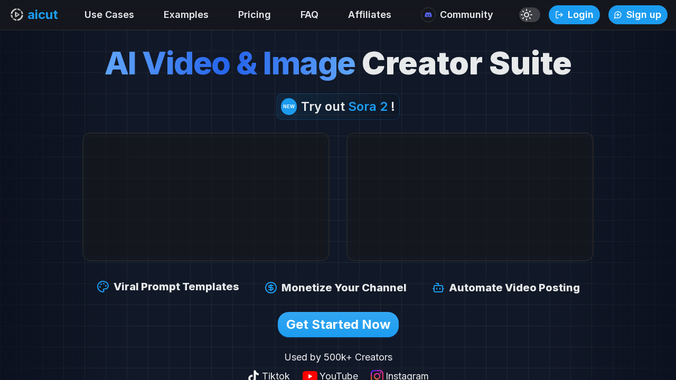The width and height of the screenshot is (676, 380).
Task: Click the Instagram logo icon
Action: pyautogui.click(x=377, y=376)
